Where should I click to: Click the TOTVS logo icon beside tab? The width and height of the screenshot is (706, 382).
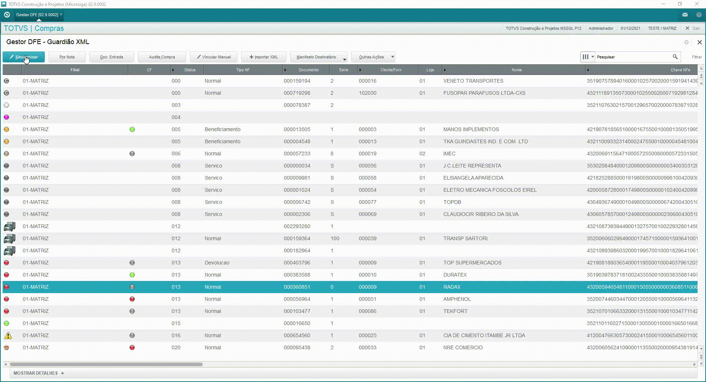[x=7, y=15]
